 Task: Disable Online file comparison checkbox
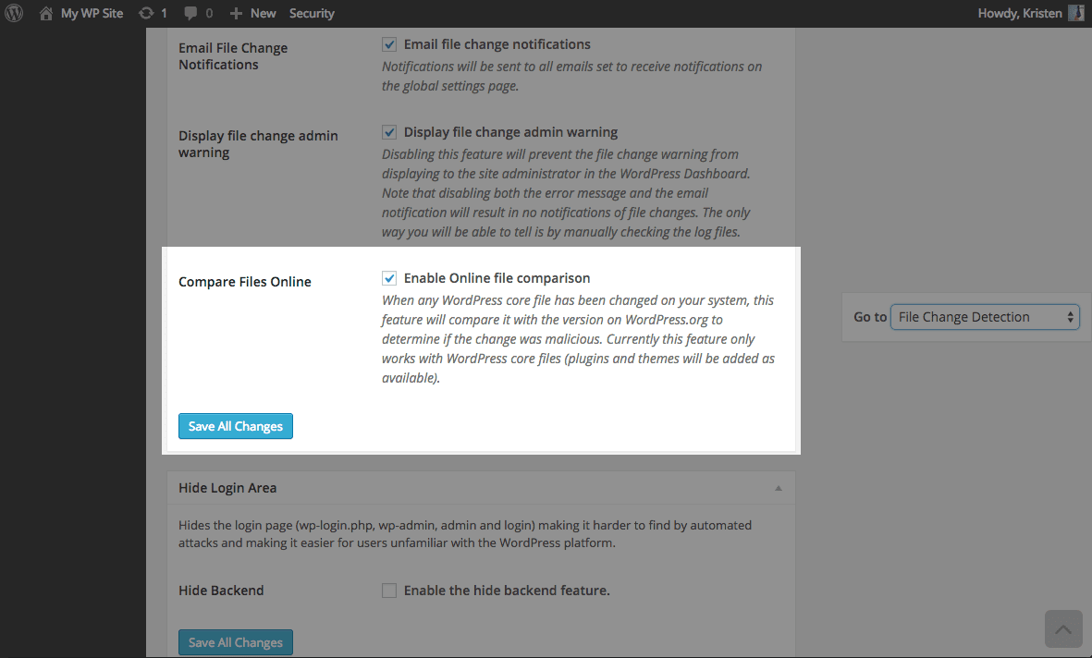(389, 278)
